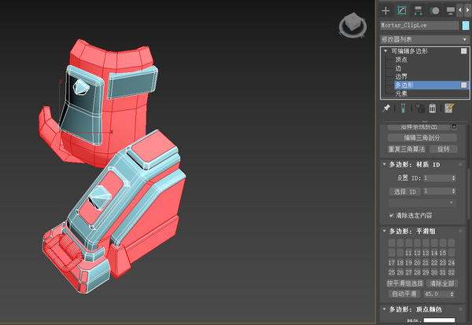Toggle 清除选定内容 checkbox

(x=391, y=215)
